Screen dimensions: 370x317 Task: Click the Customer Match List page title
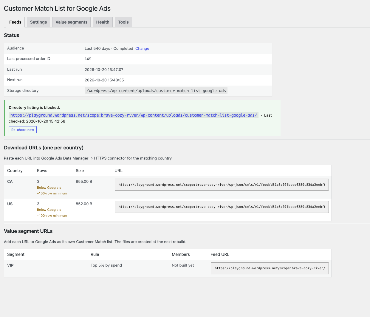click(57, 9)
